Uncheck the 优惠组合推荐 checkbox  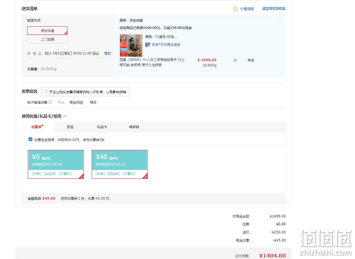point(30,139)
